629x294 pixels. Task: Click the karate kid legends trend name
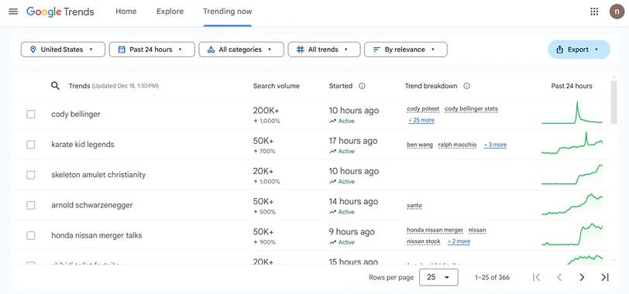coord(83,145)
